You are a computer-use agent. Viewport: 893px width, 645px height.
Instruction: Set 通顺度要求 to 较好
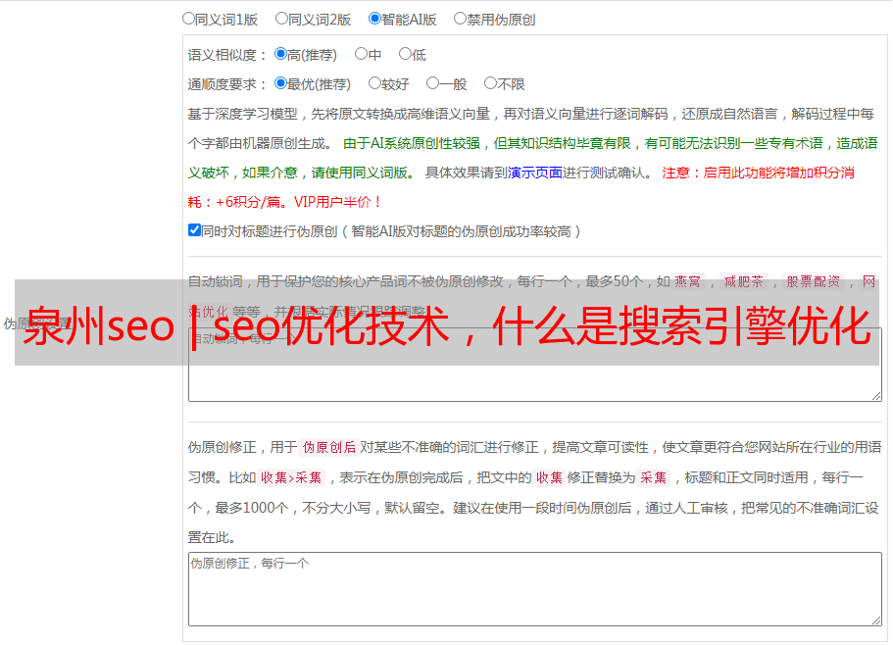[x=374, y=83]
